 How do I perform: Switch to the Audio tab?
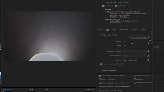[114, 29]
